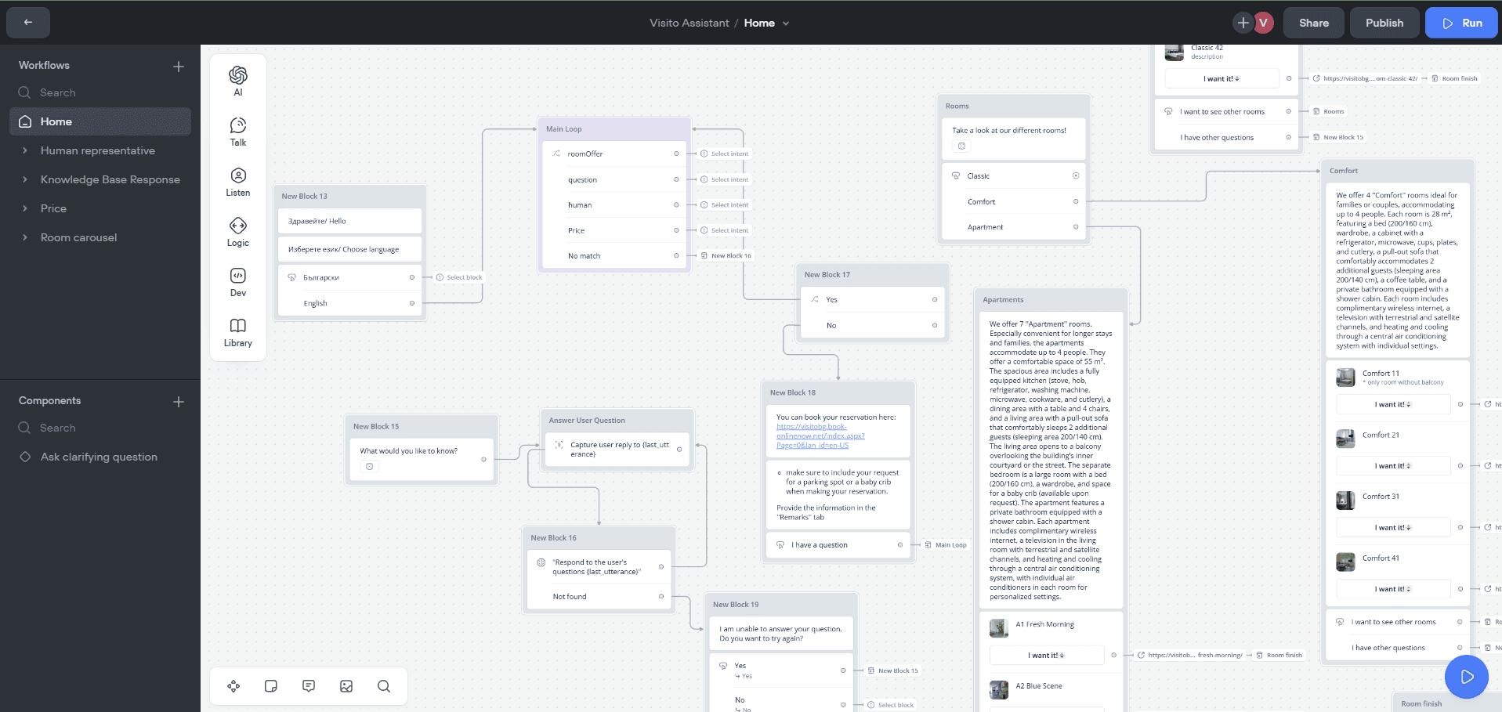This screenshot has width=1502, height=712.
Task: Open the Talk step menu
Action: click(238, 131)
